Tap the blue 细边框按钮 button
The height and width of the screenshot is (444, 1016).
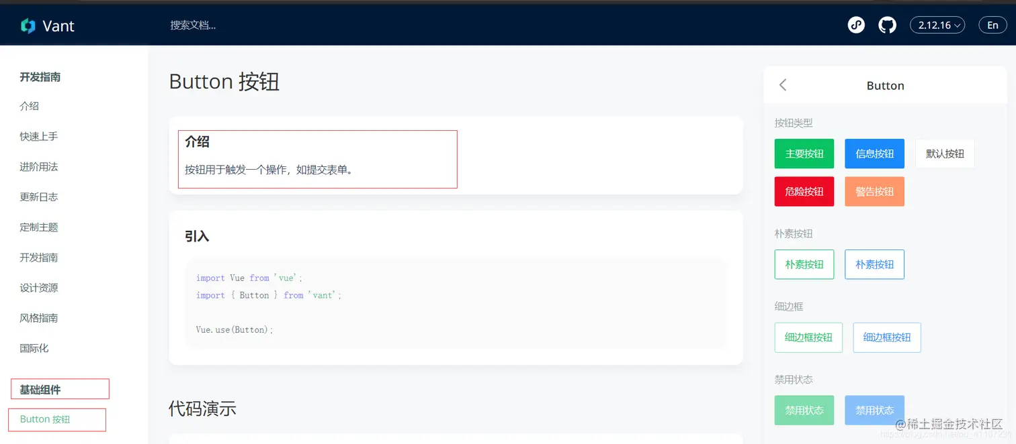tap(887, 337)
